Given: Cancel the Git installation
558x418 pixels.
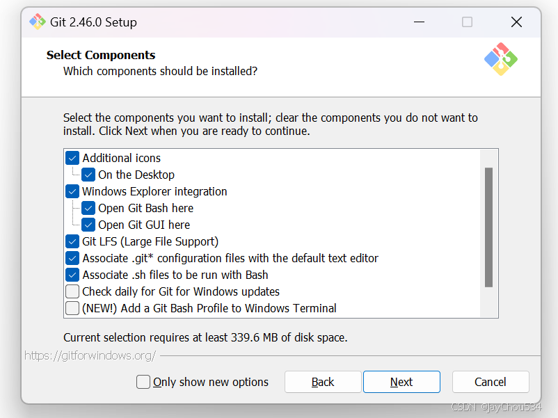Looking at the screenshot, I should 490,382.
